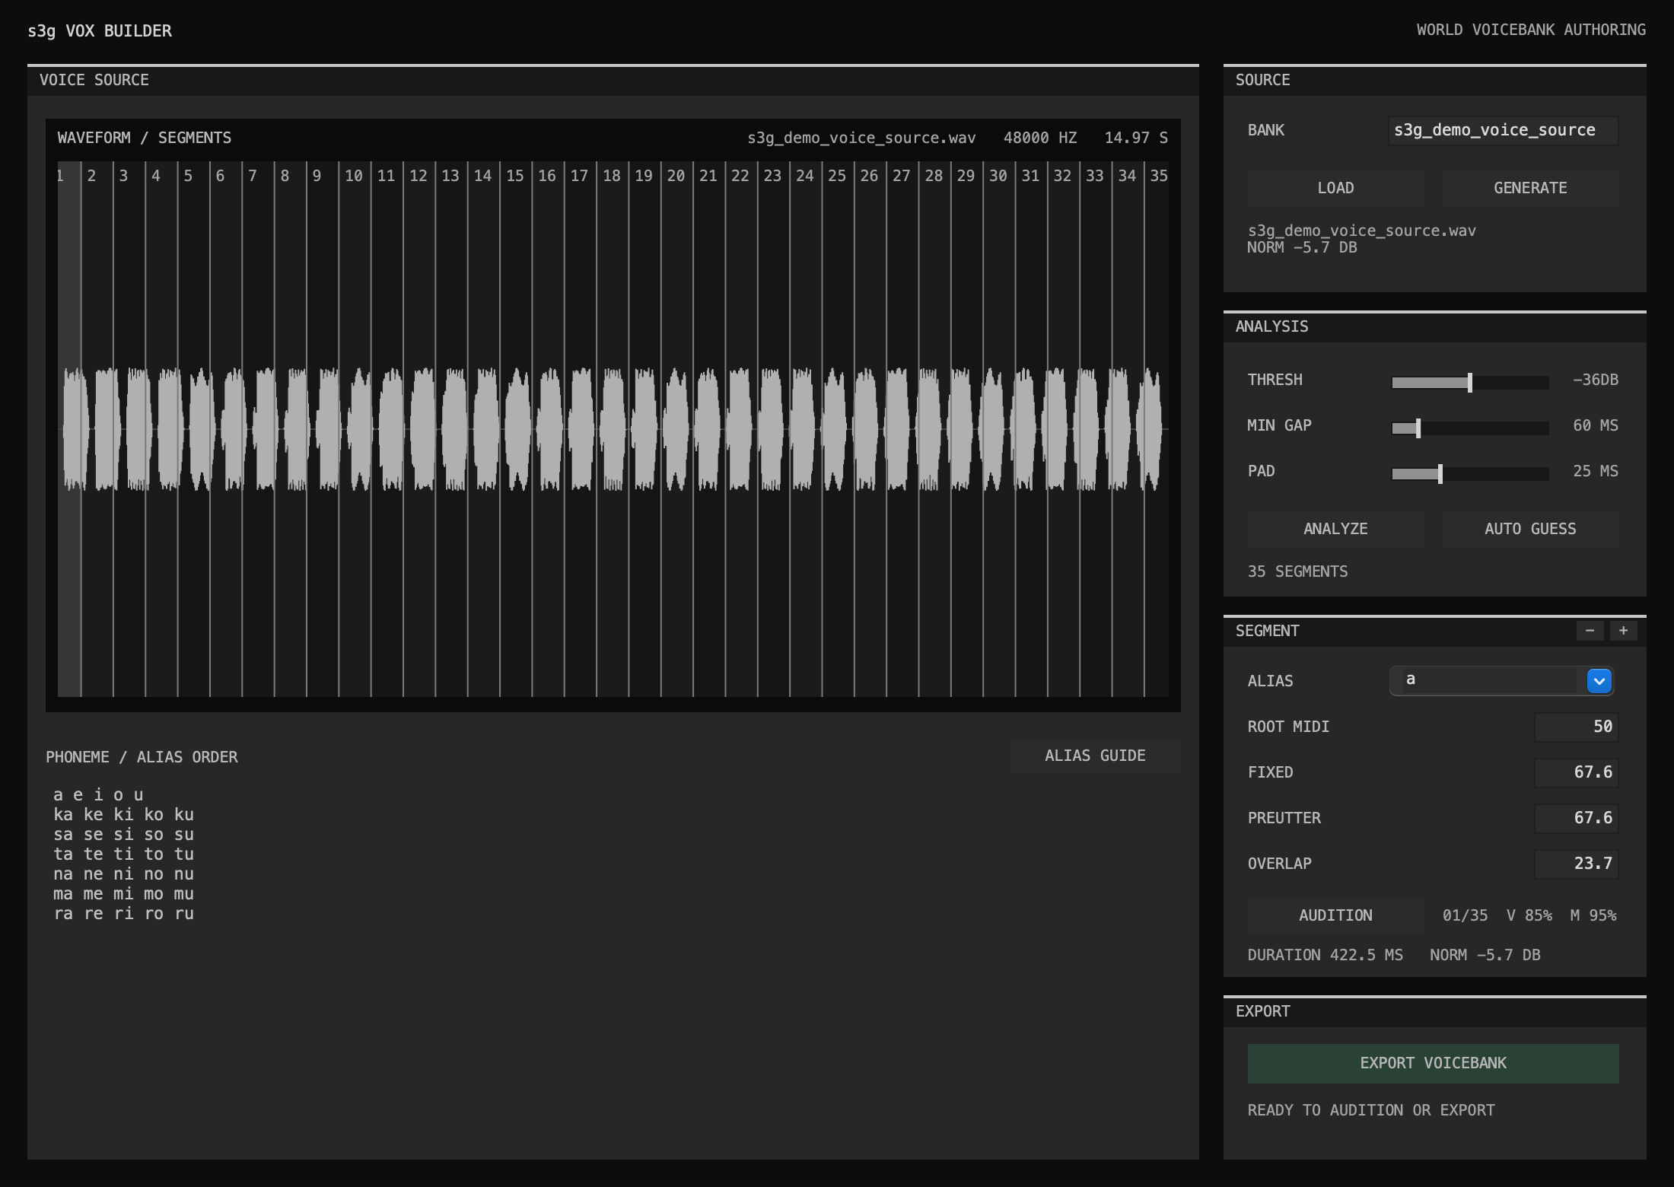Select waveform segment 1
Screen dimensions: 1674x1187
69,429
